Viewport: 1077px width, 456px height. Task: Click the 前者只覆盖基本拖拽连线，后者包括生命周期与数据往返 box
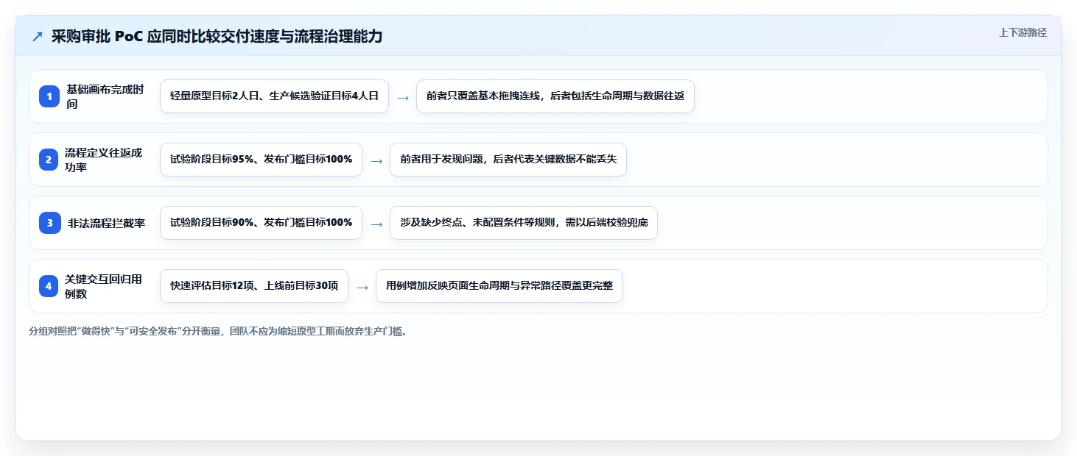(555, 96)
